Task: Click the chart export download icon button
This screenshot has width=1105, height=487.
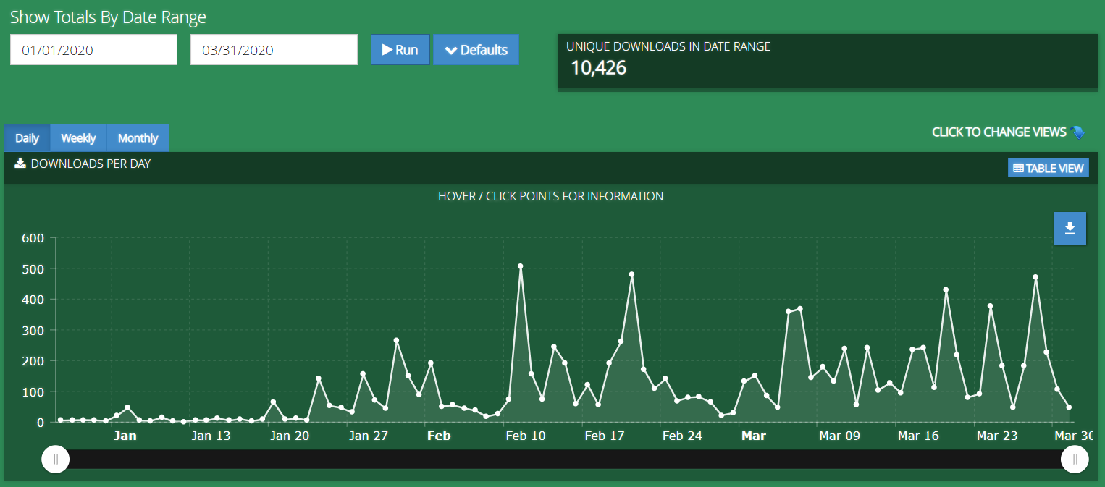Action: pyautogui.click(x=1070, y=229)
